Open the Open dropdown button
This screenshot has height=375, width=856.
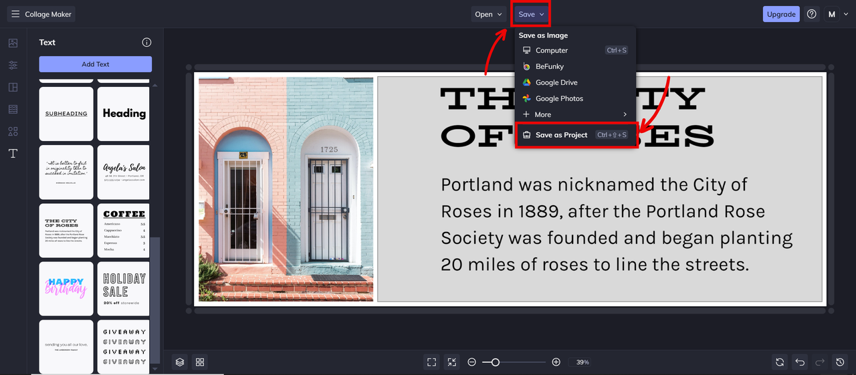(x=488, y=14)
